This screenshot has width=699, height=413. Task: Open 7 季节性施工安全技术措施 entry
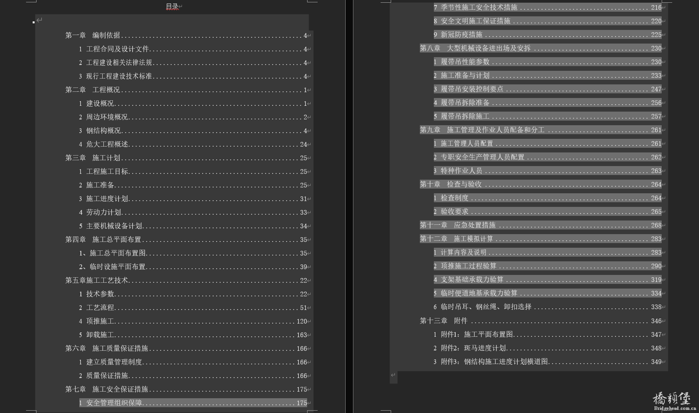pos(548,7)
